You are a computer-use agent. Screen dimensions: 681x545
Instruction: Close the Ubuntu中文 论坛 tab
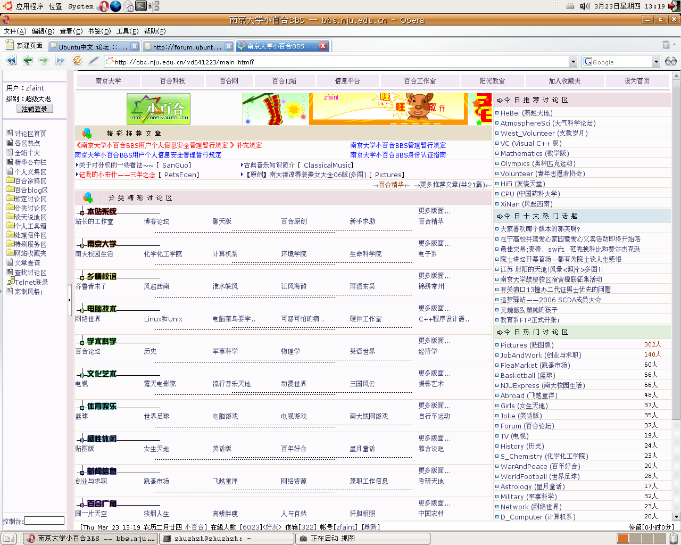tap(135, 46)
